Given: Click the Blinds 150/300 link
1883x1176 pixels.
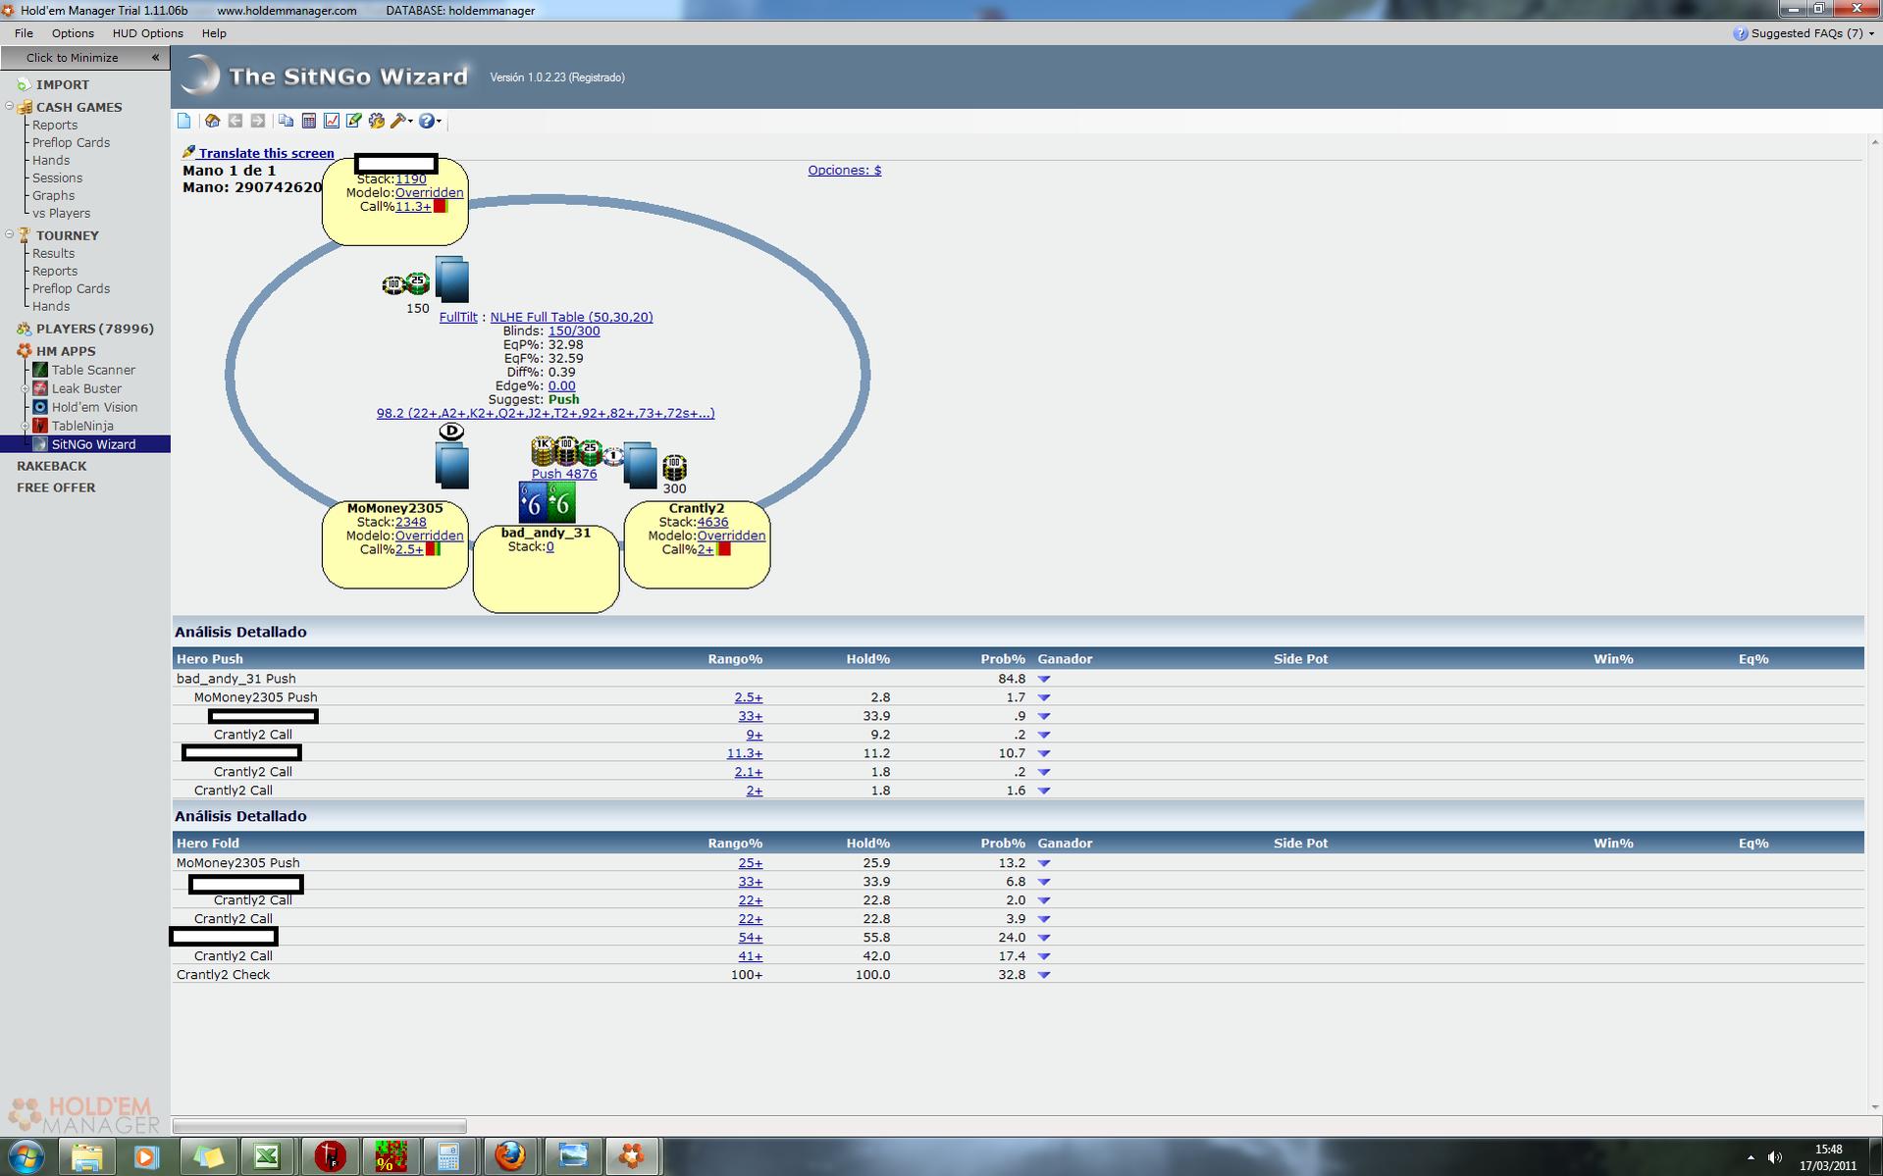Looking at the screenshot, I should click(574, 331).
